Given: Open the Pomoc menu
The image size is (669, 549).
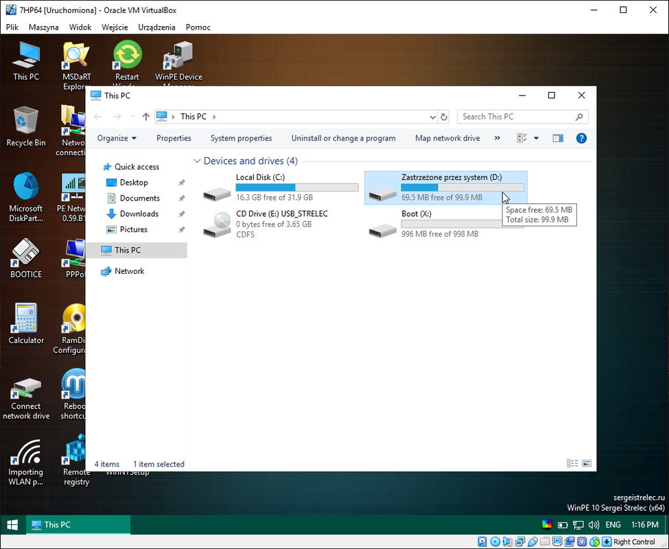Looking at the screenshot, I should click(198, 27).
